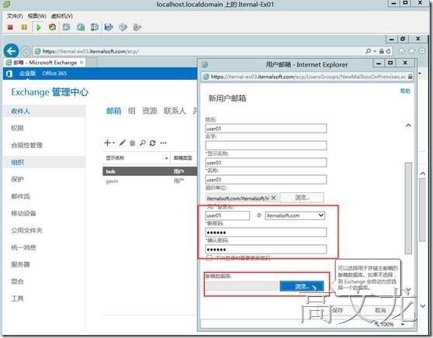Click the revert snapshot toolbar icon
Viewport: 433px width, 338px height.
click(x=81, y=27)
